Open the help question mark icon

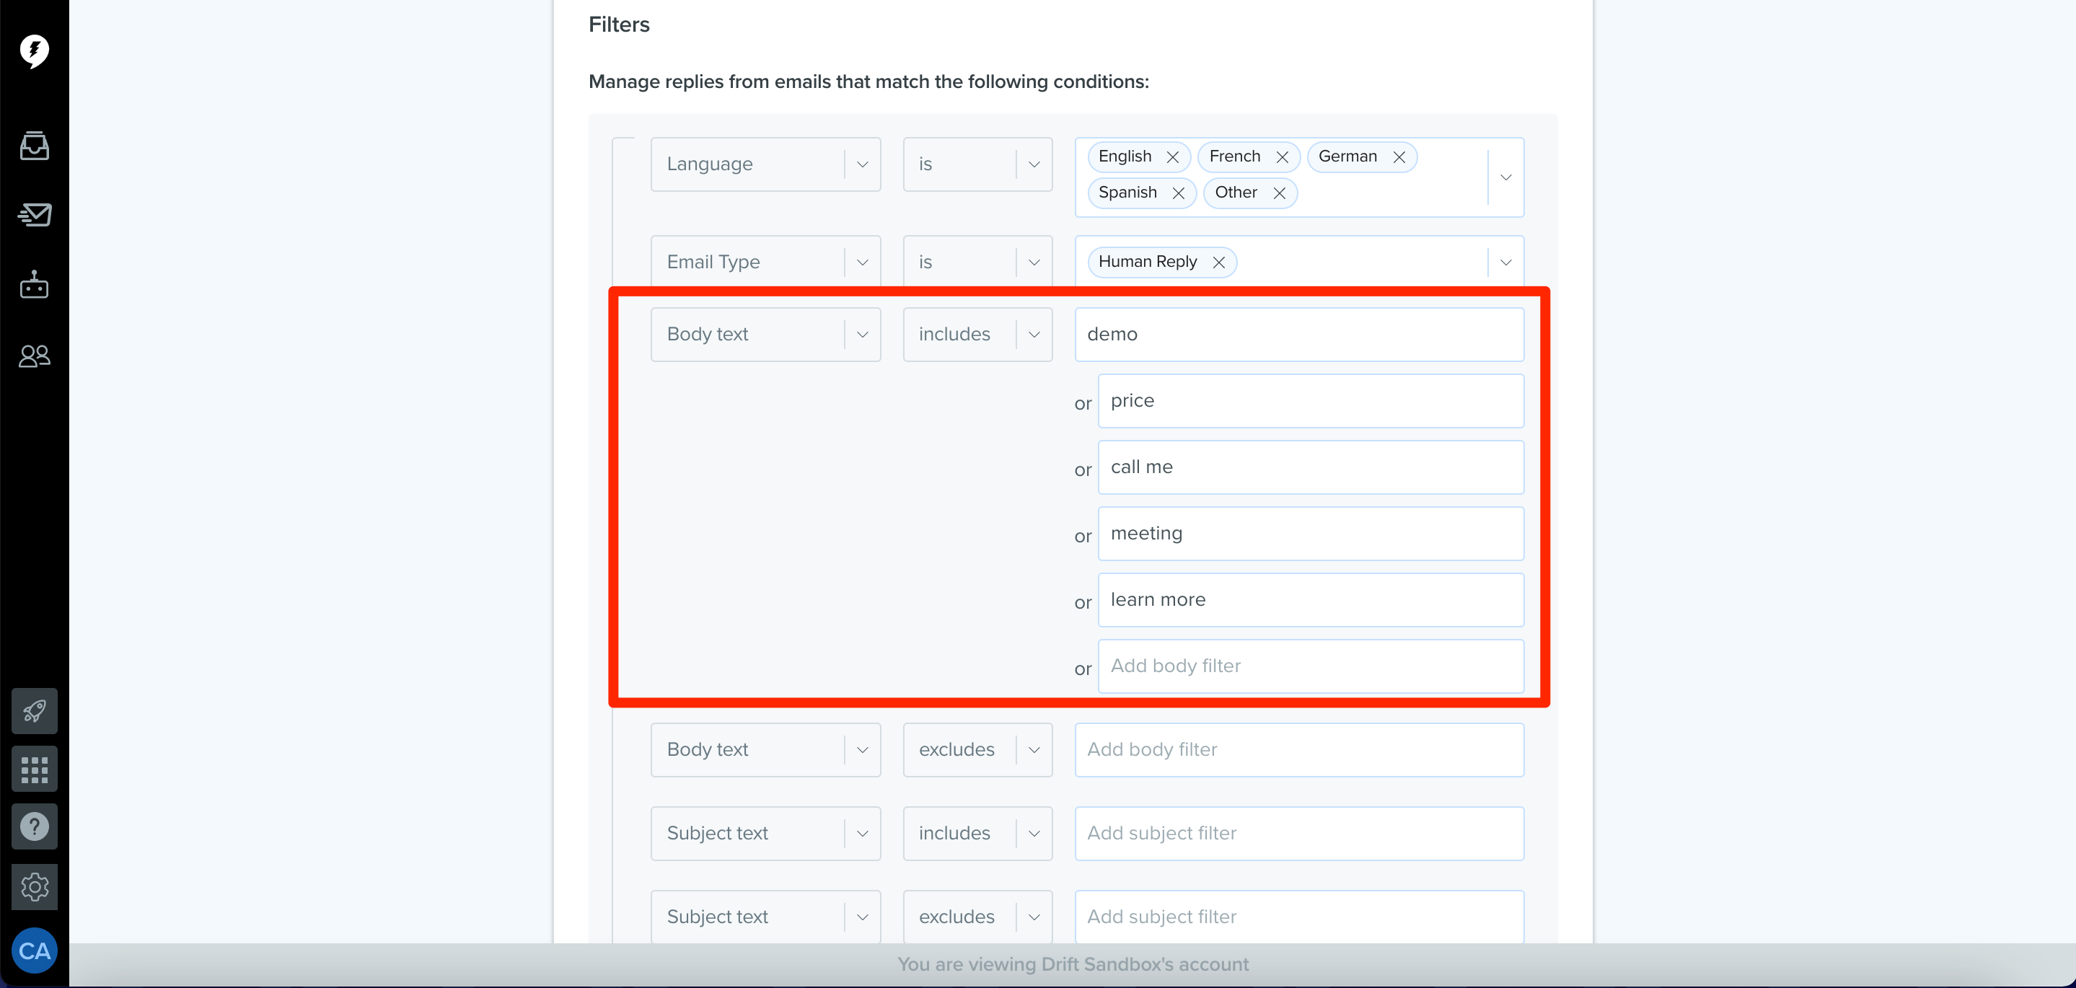point(34,827)
